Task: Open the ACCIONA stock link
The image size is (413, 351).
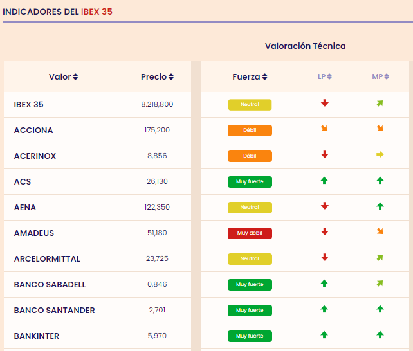Action: point(33,130)
